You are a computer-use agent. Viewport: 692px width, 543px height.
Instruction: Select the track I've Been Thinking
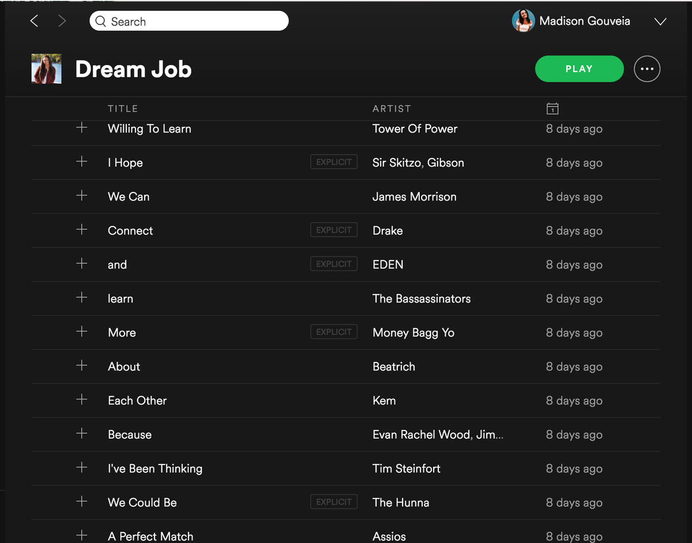click(x=155, y=469)
